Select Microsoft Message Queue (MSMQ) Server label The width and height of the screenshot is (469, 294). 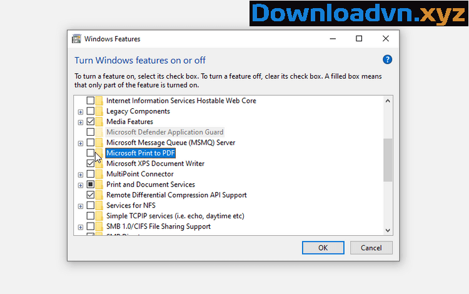171,143
